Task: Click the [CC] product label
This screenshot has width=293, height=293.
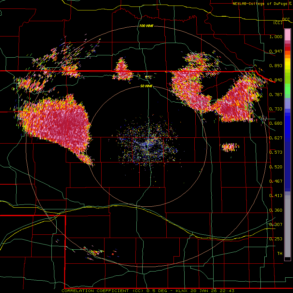Action: [278, 22]
